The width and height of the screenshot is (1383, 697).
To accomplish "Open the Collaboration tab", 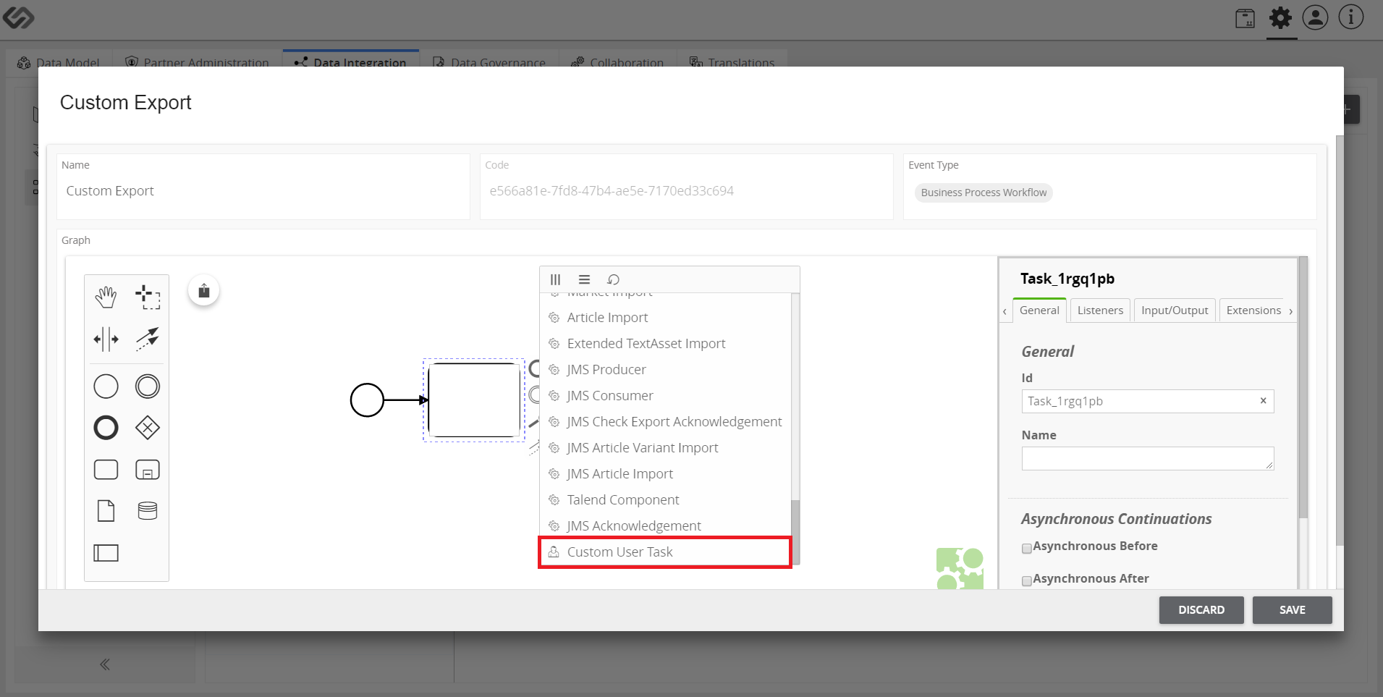I will click(617, 62).
